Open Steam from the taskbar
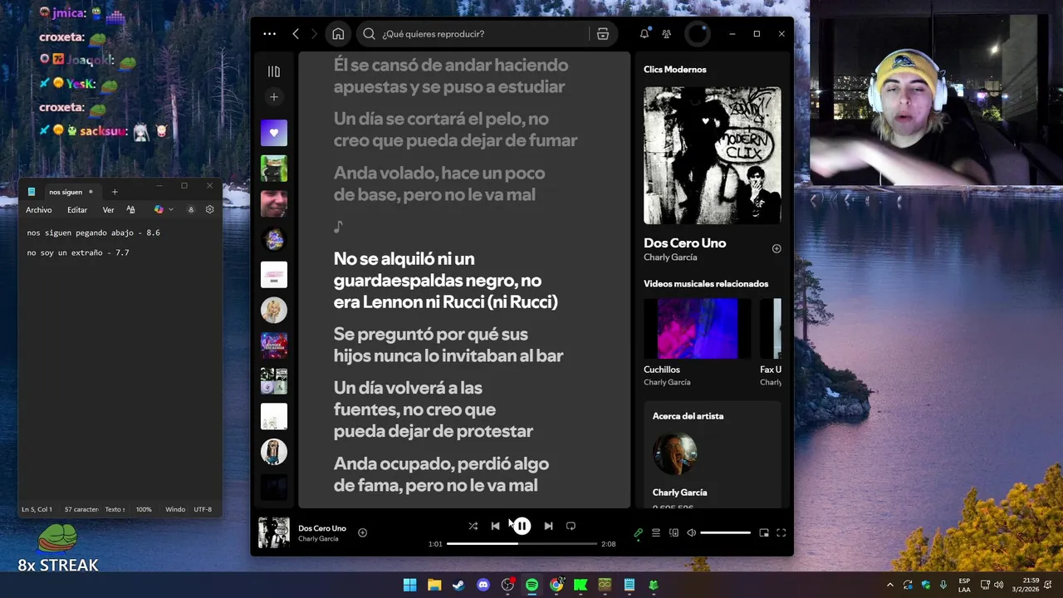This screenshot has height=598, width=1063. [x=458, y=585]
